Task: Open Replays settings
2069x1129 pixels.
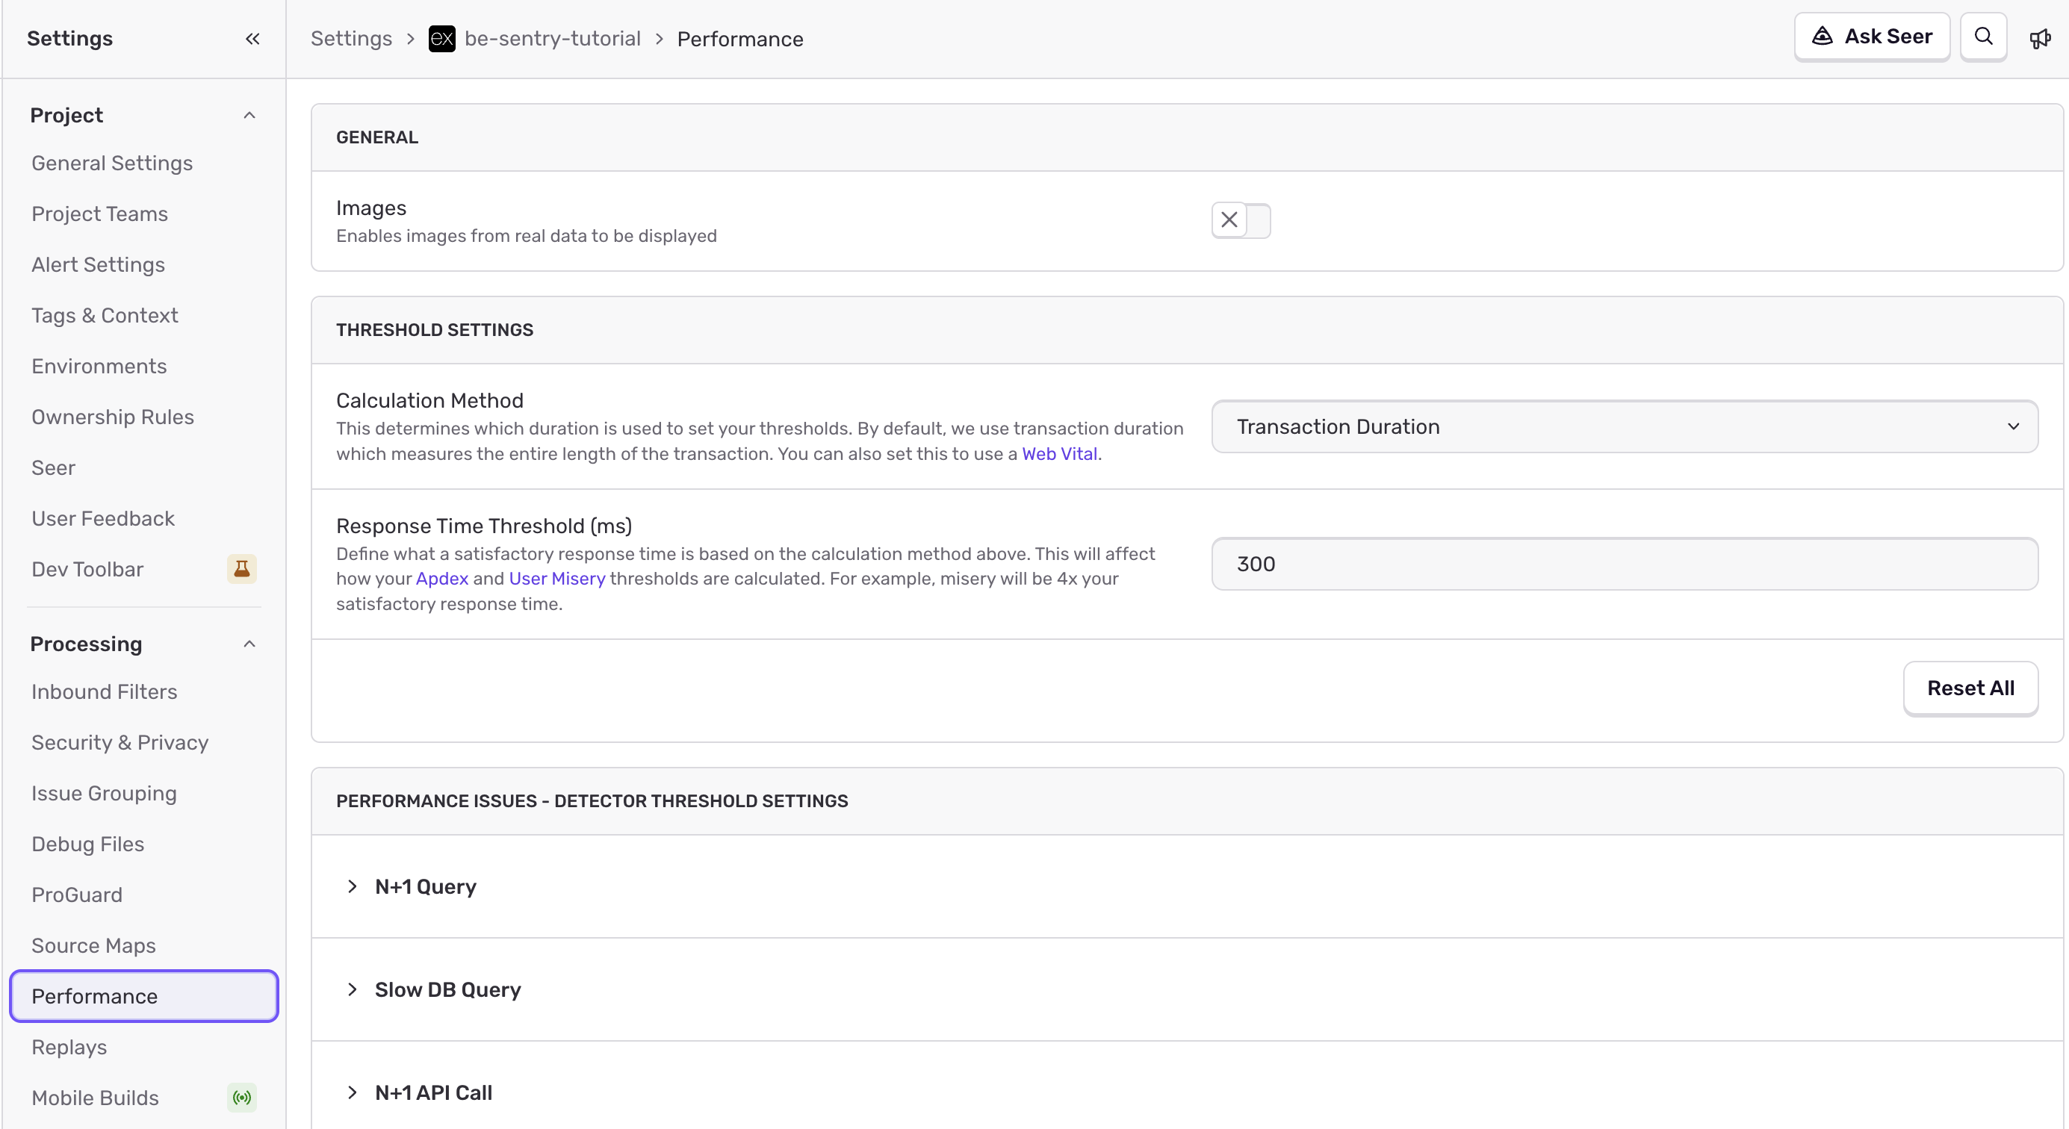Action: [x=69, y=1047]
